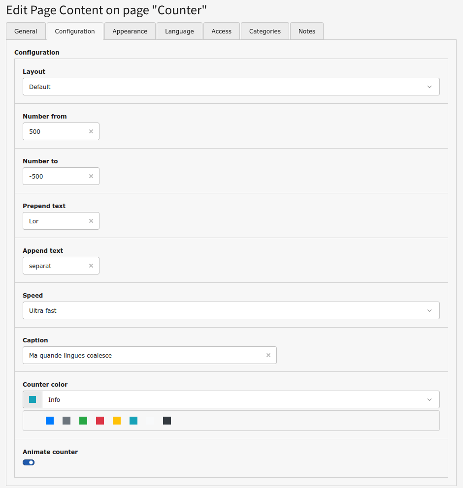Go to the Language tab
This screenshot has width=463, height=488.
[179, 31]
